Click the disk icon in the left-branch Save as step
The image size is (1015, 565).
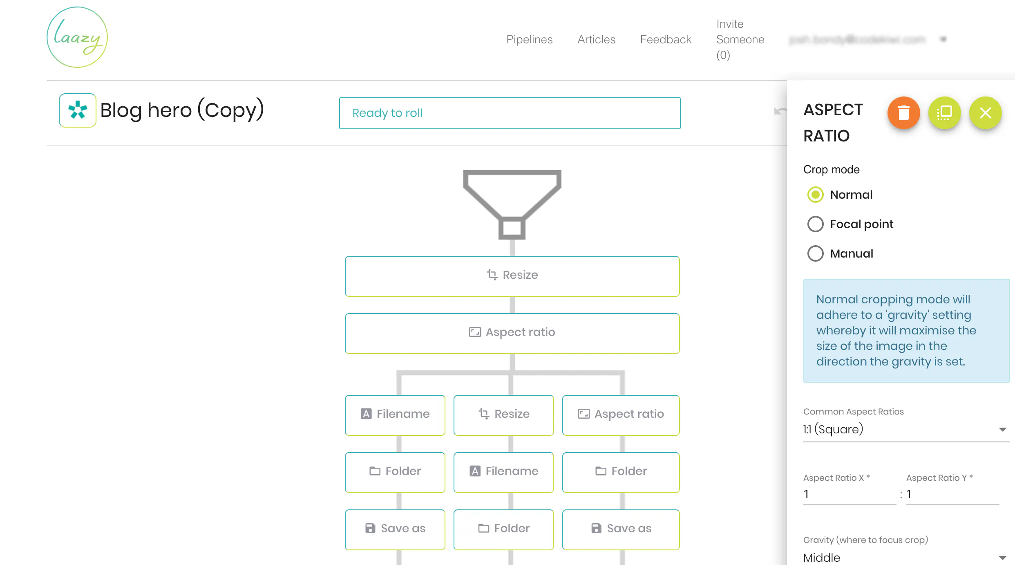[x=370, y=528]
